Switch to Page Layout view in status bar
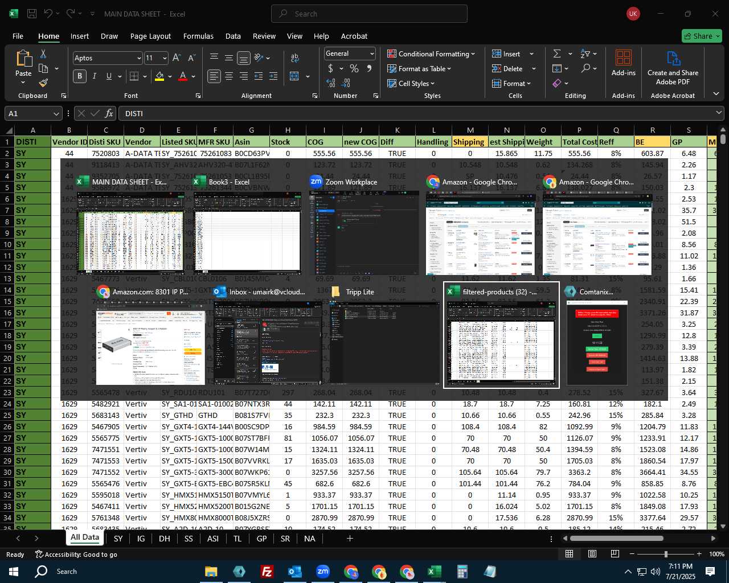 tap(592, 554)
